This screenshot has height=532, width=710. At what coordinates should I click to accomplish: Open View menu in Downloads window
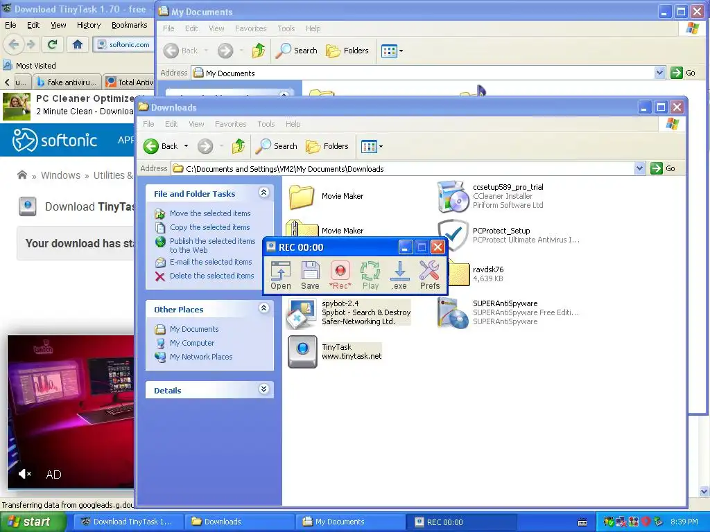point(196,124)
